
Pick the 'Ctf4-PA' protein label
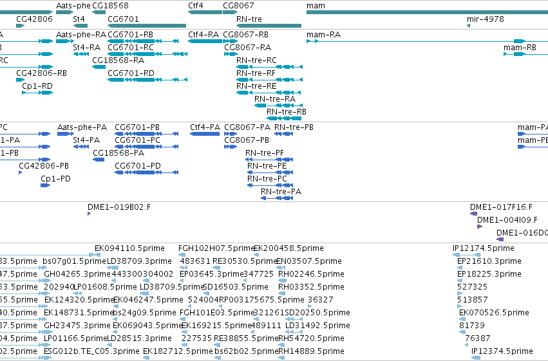click(x=205, y=127)
